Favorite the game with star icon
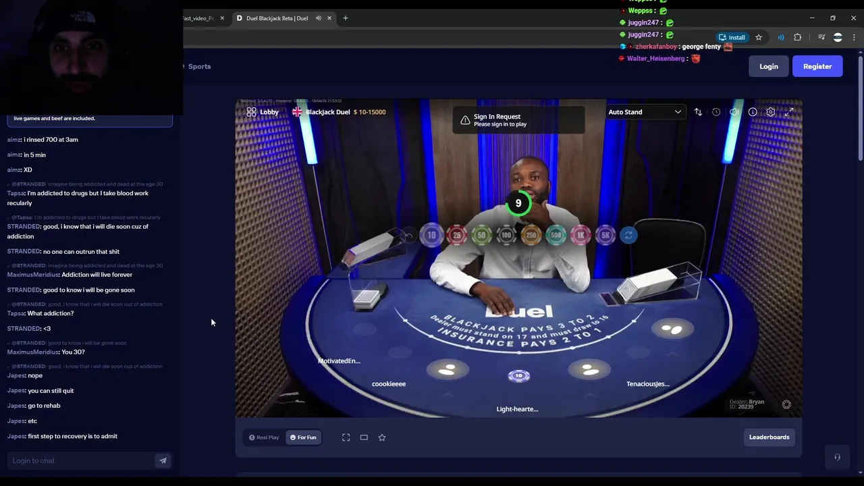 coord(382,437)
